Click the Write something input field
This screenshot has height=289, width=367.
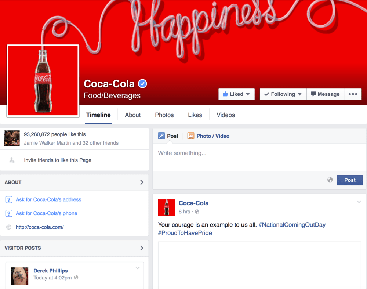pos(220,153)
